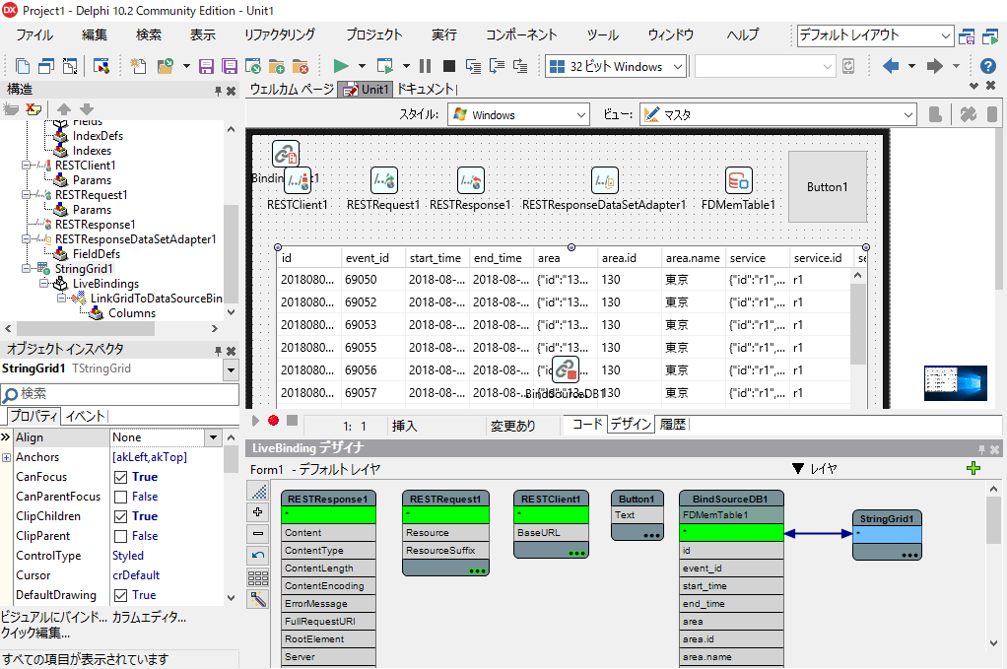
Task: Select the RESTClient1 component icon on the form
Action: point(299,180)
